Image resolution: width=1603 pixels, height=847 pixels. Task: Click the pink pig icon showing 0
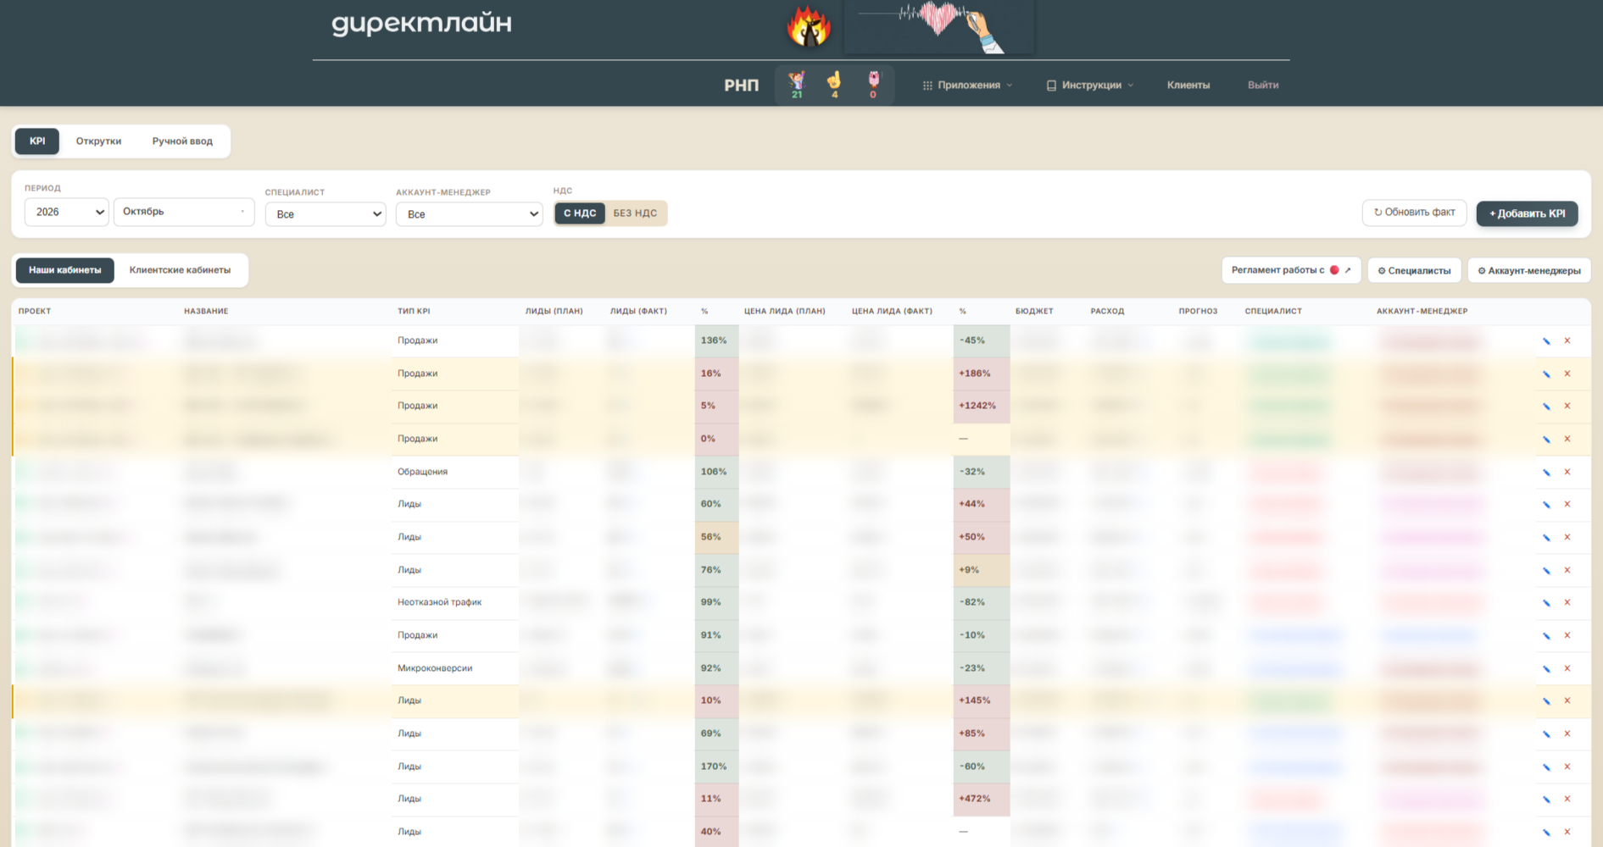pyautogui.click(x=873, y=85)
